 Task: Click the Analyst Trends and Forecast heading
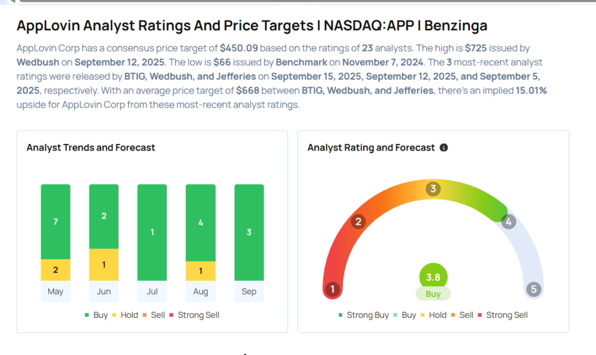pos(91,148)
